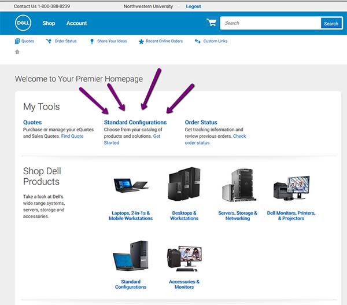Click the My Tools heading
Screen dimensions: 347x305
[x=42, y=106]
